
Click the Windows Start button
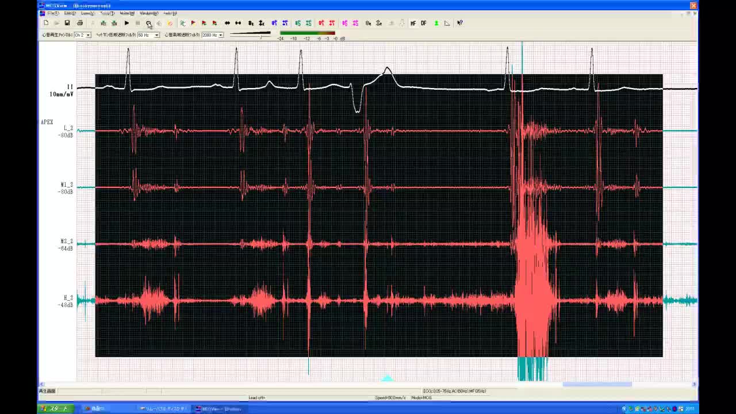tap(55, 409)
